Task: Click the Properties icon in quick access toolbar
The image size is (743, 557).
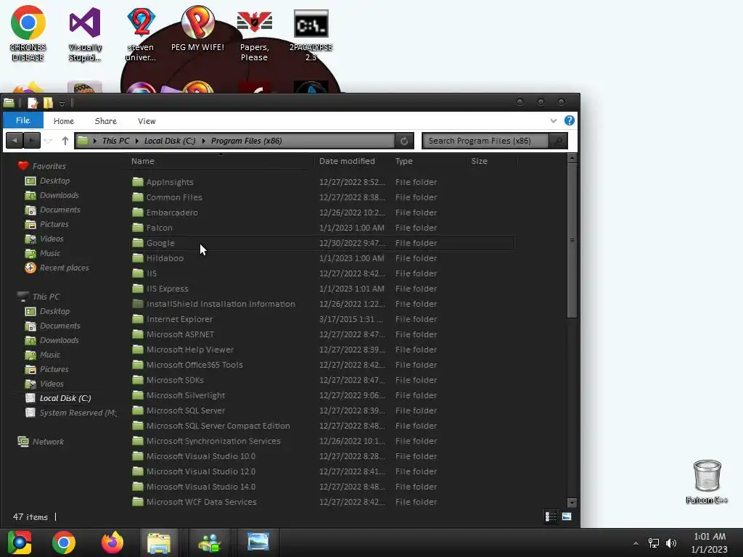Action: point(32,103)
